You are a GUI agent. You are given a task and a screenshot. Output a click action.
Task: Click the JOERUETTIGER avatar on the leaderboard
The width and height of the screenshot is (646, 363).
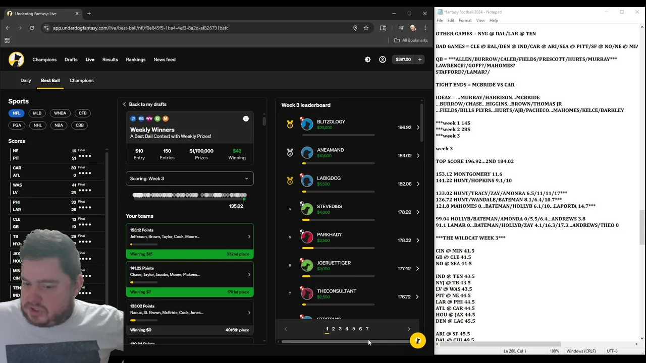307,265
